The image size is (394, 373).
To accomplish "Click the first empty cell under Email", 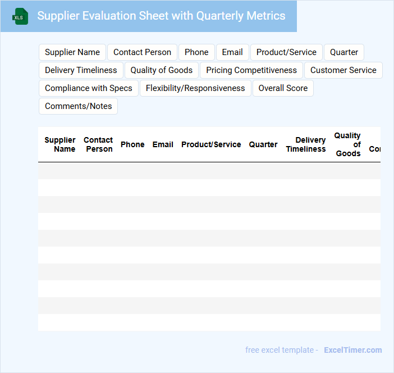I will click(x=163, y=171).
